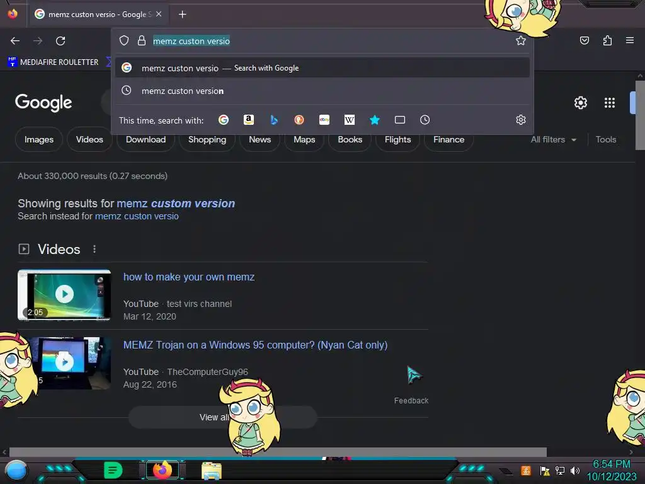Open the taskbar clock showing 6:54 PM
Screen dimensions: 645x484
click(x=611, y=470)
